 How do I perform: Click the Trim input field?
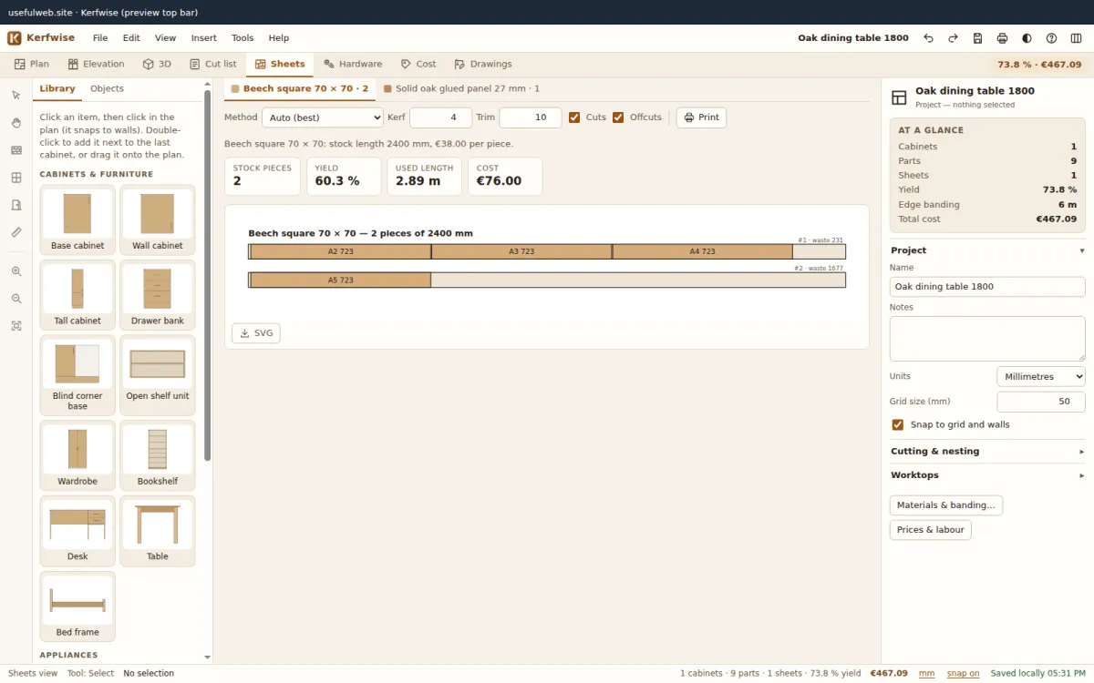tap(530, 117)
